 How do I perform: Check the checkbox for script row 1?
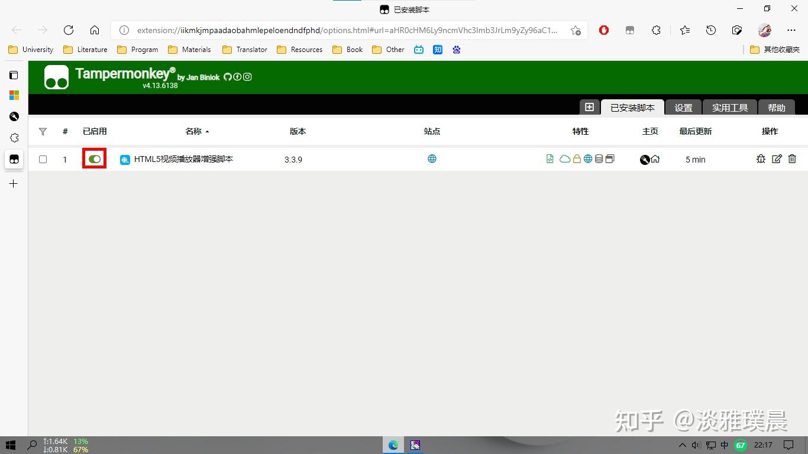pos(43,159)
